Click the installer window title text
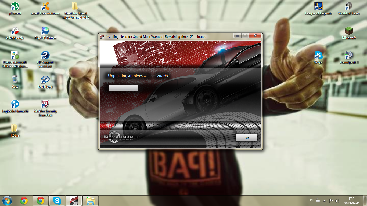The width and height of the screenshot is (367, 206). [x=156, y=37]
